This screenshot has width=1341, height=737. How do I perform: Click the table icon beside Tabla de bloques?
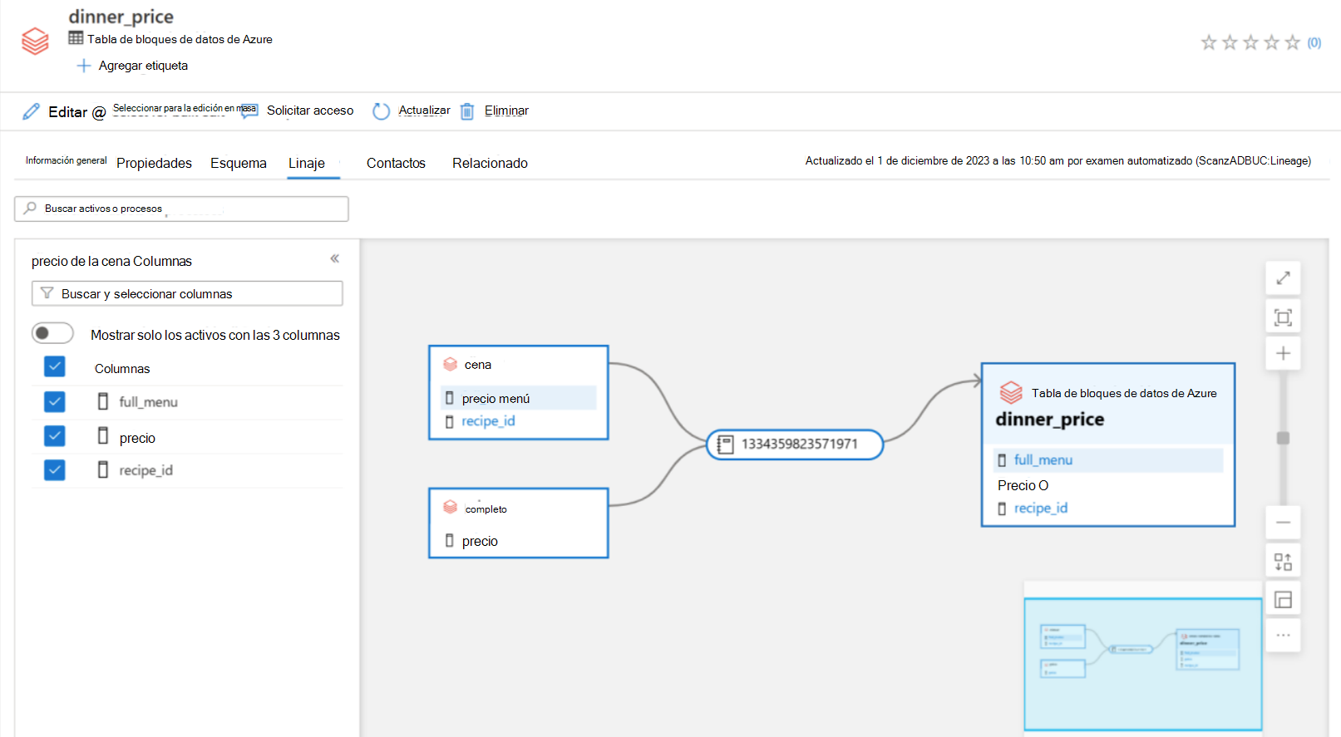76,38
